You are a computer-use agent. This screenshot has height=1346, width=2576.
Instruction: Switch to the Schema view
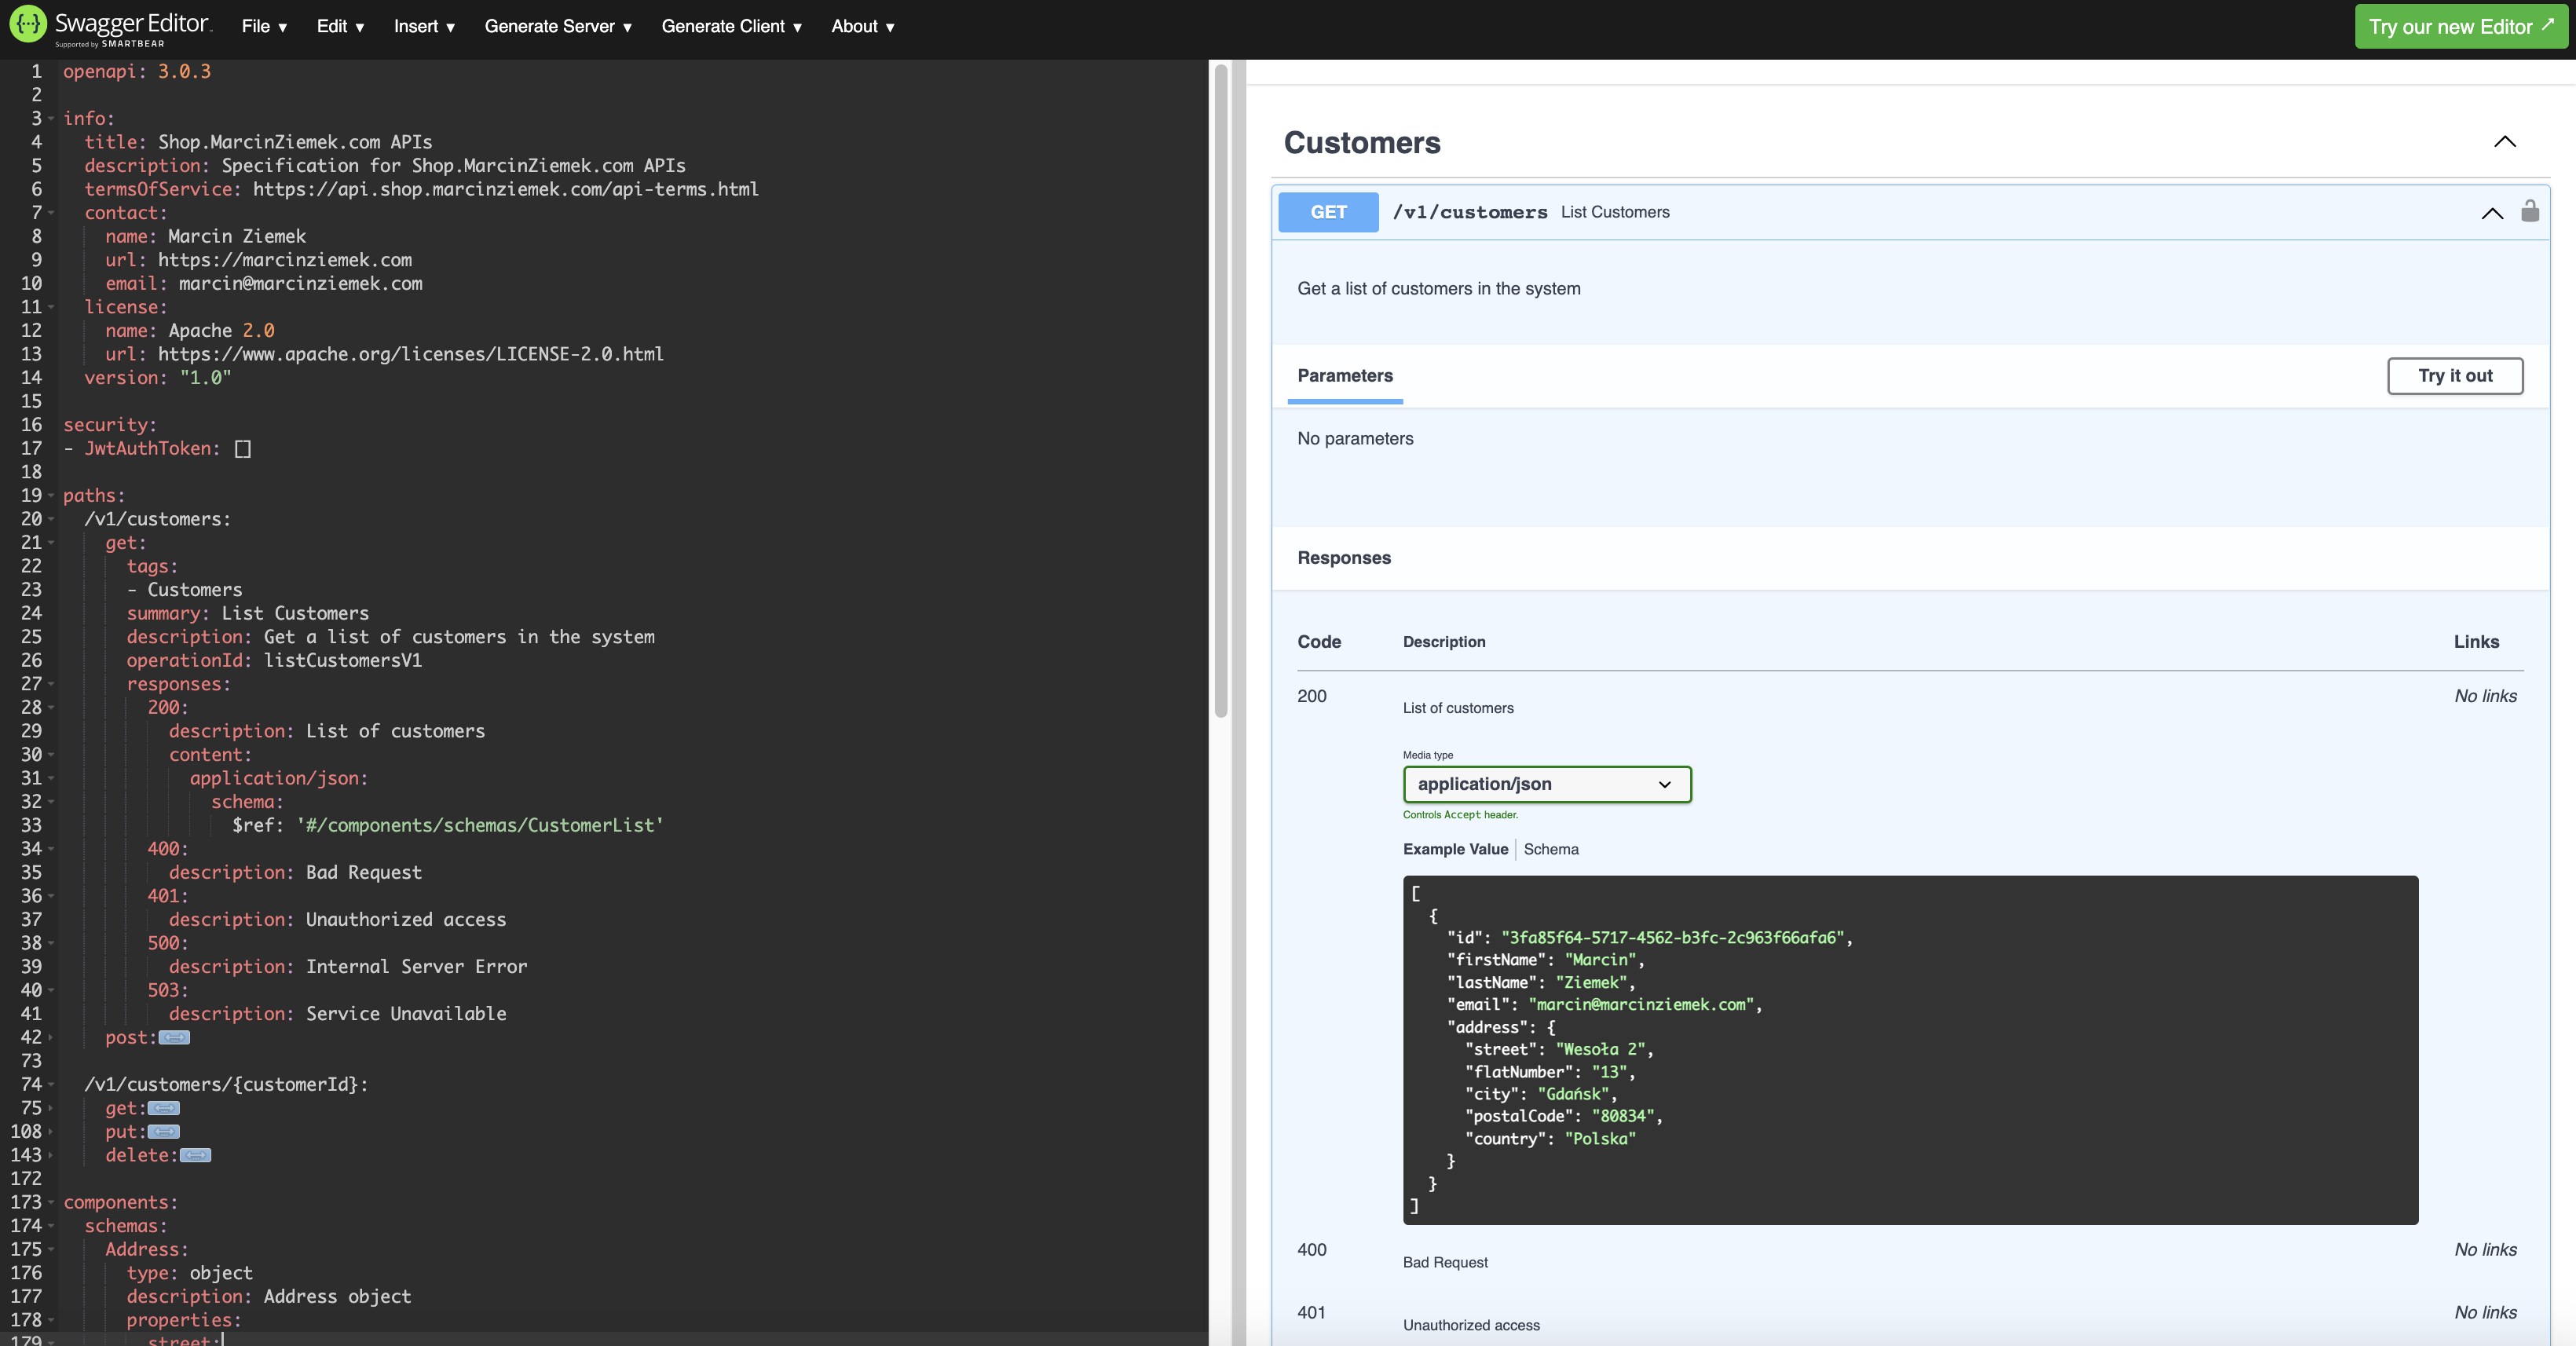[1551, 849]
